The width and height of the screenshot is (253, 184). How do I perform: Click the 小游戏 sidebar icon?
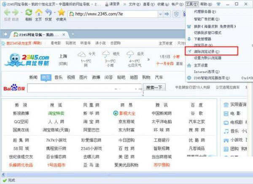pos(226,140)
